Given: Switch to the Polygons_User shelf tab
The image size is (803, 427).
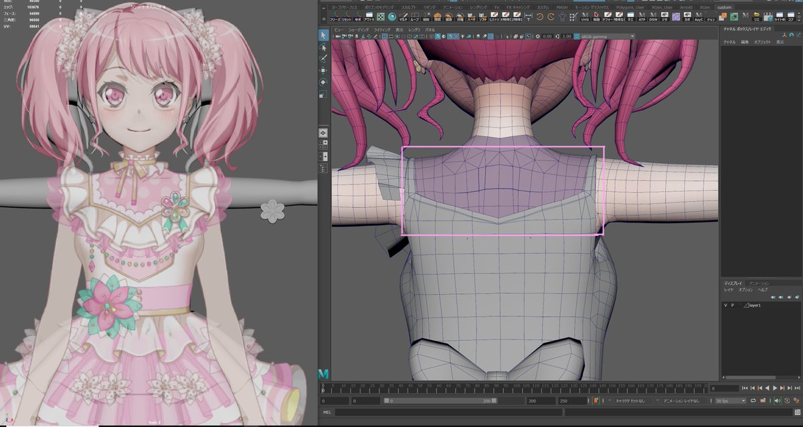Looking at the screenshot, I should [x=630, y=7].
